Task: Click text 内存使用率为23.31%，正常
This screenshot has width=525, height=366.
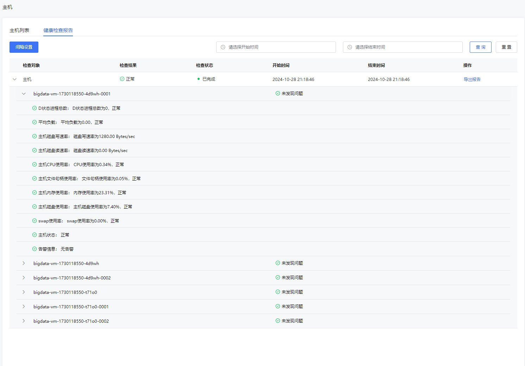Action: [x=100, y=193]
